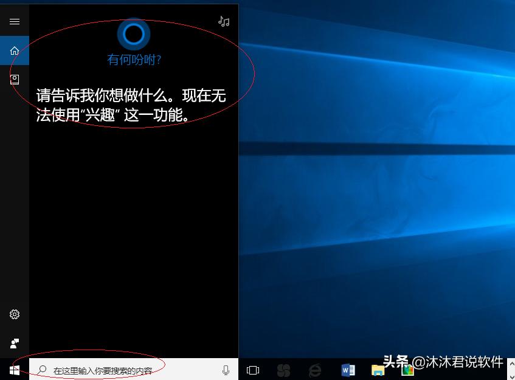
Task: Click the search magnifier icon
Action: (x=41, y=369)
